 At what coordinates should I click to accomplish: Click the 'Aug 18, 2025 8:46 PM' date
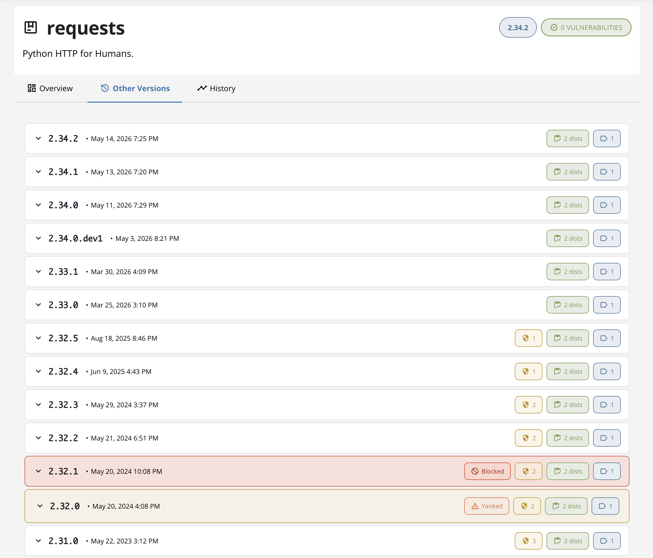124,338
